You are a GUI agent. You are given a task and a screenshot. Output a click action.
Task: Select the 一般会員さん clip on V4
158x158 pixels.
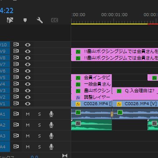click(92, 84)
